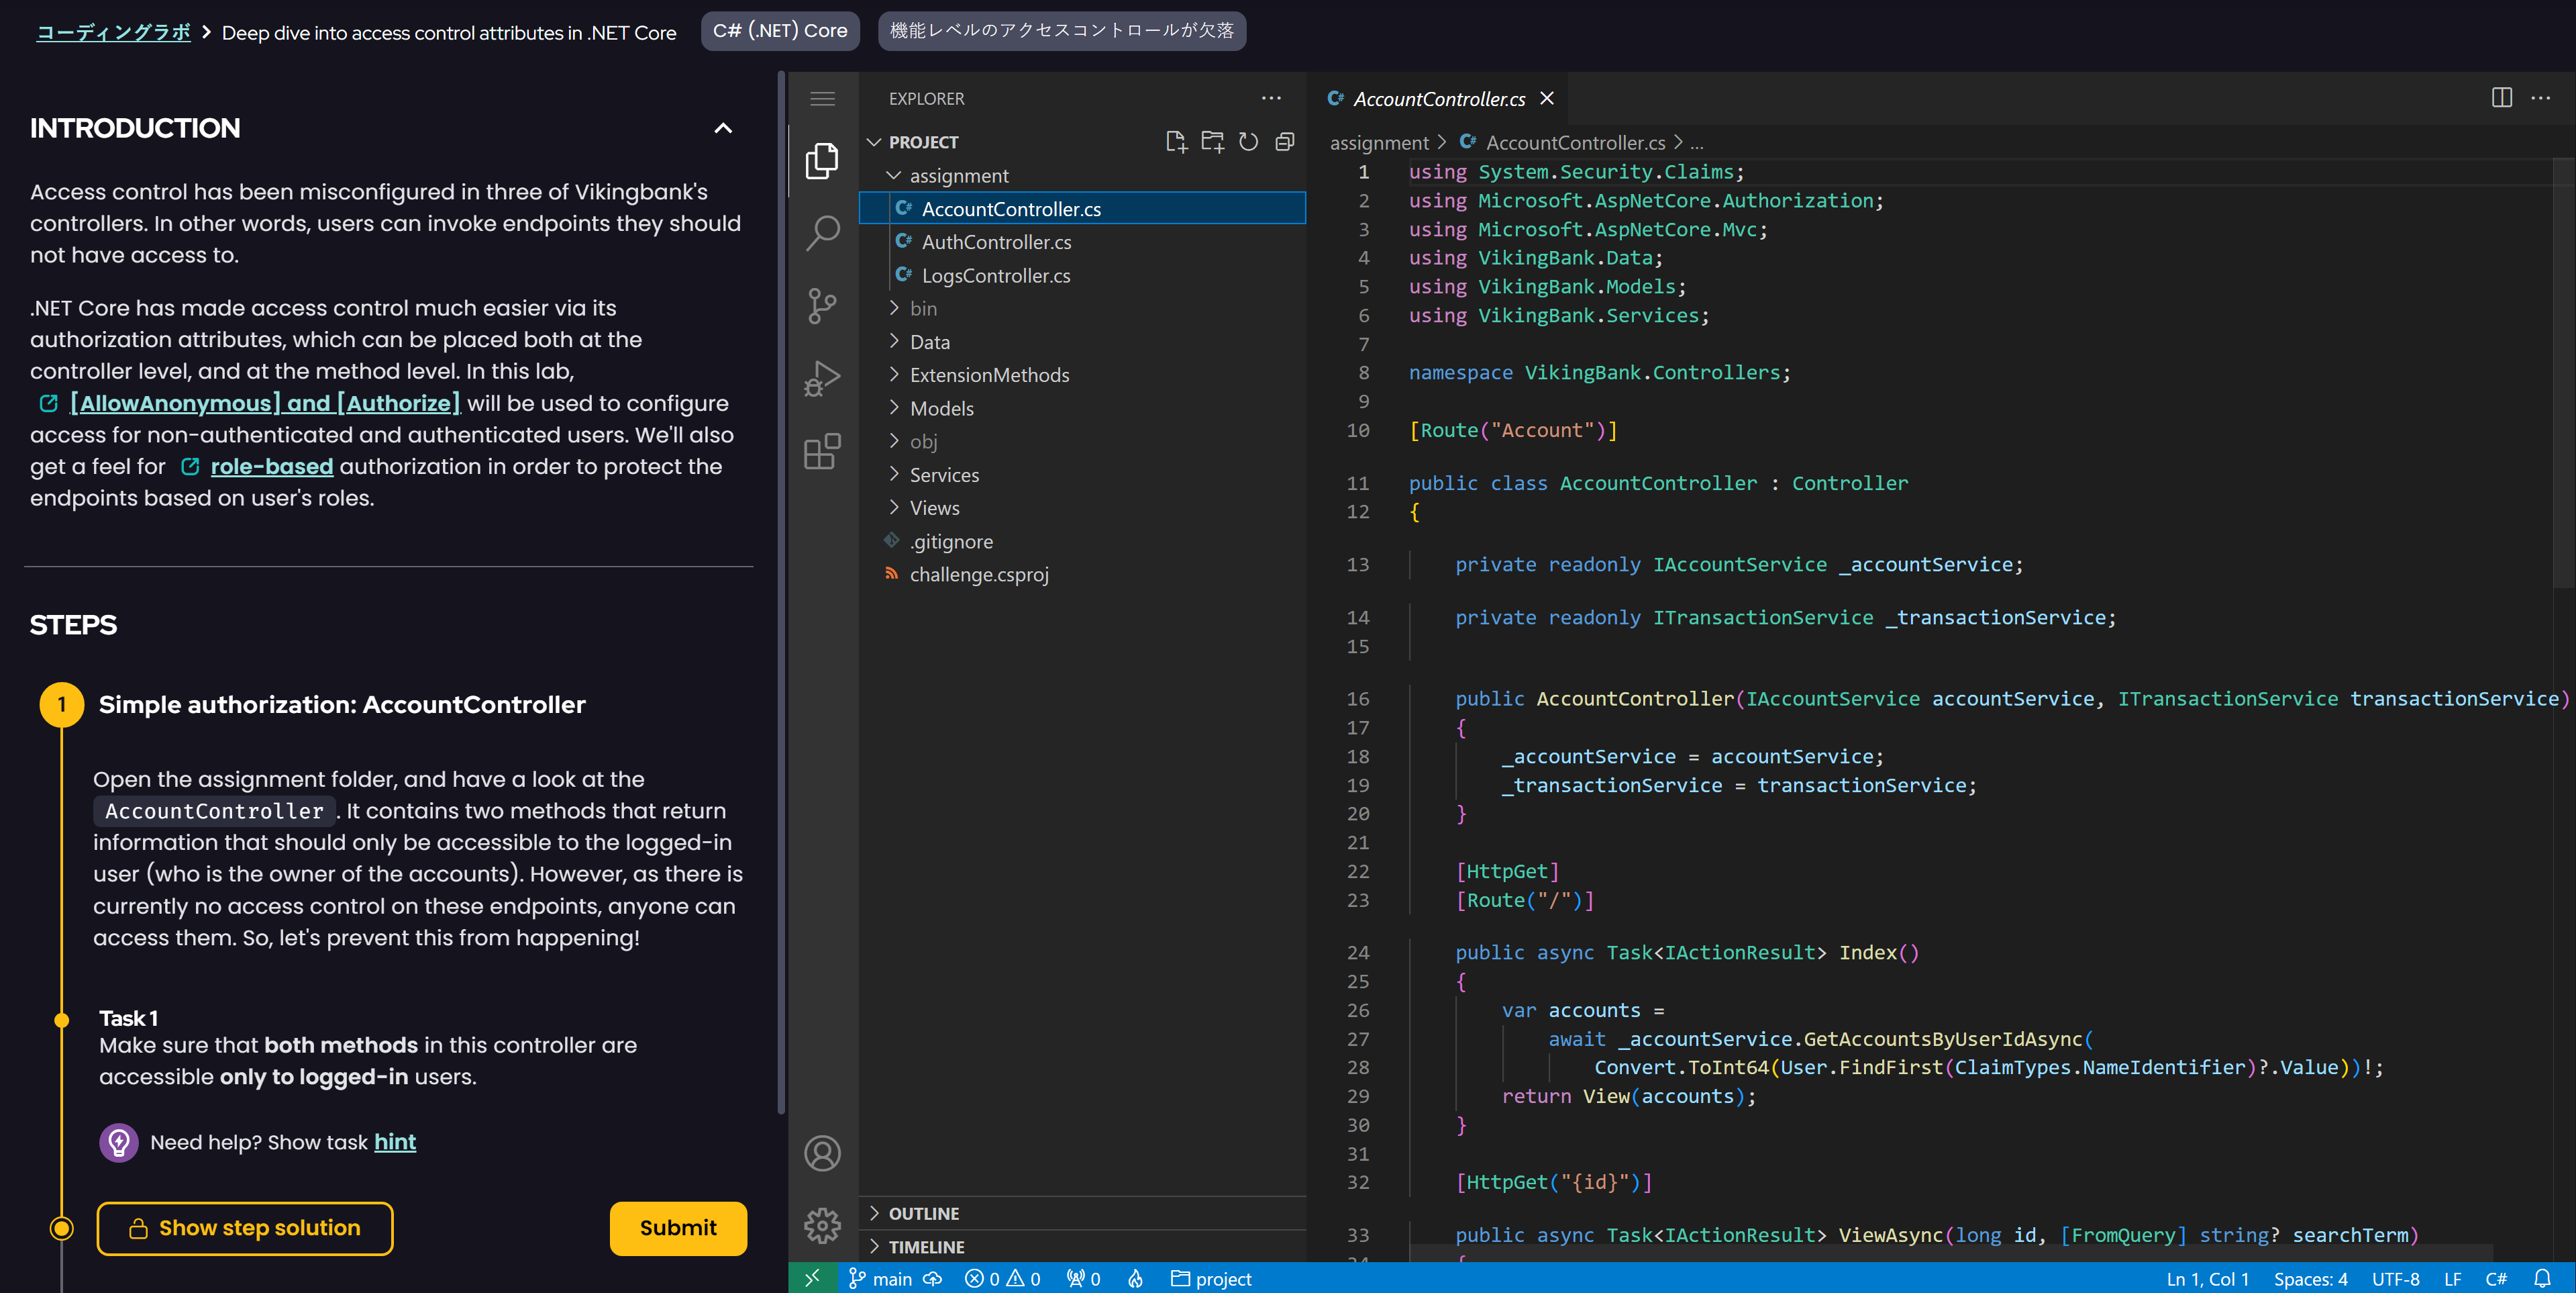Open the Manage gear icon
Screen dimensions: 2576x1293
click(x=822, y=1225)
